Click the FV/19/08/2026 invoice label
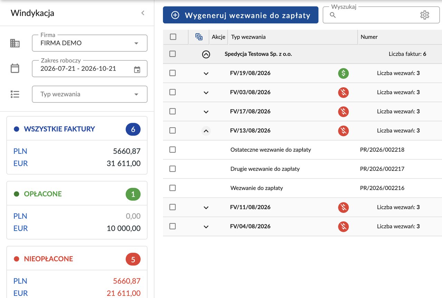The height and width of the screenshot is (298, 442). click(250, 73)
